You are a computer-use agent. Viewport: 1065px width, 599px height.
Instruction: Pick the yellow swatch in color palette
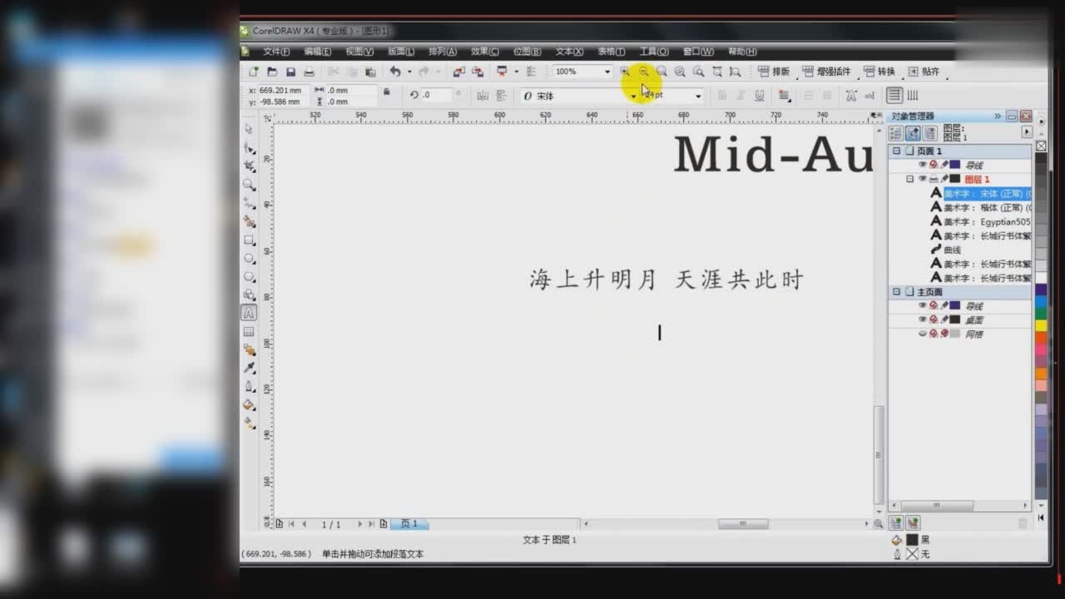[1041, 325]
